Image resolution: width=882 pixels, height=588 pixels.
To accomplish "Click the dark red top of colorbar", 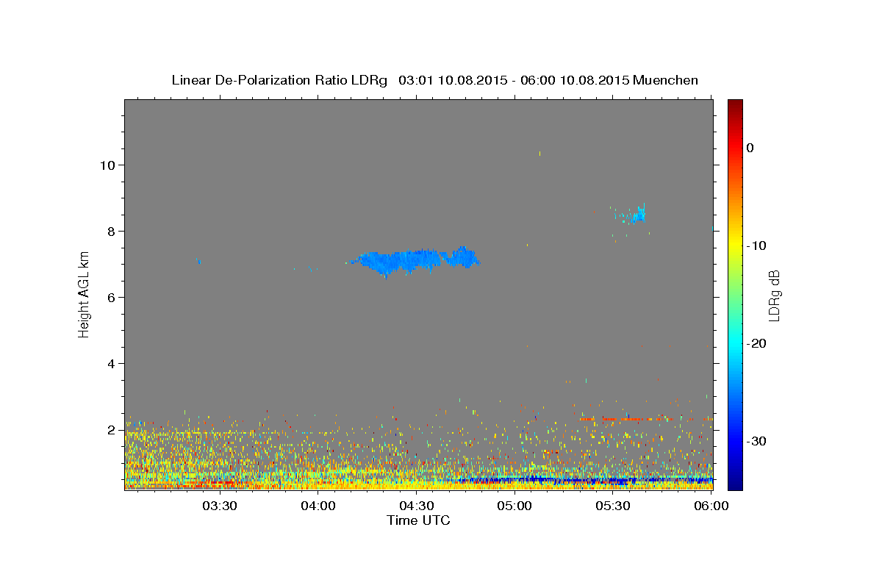I will [735, 105].
